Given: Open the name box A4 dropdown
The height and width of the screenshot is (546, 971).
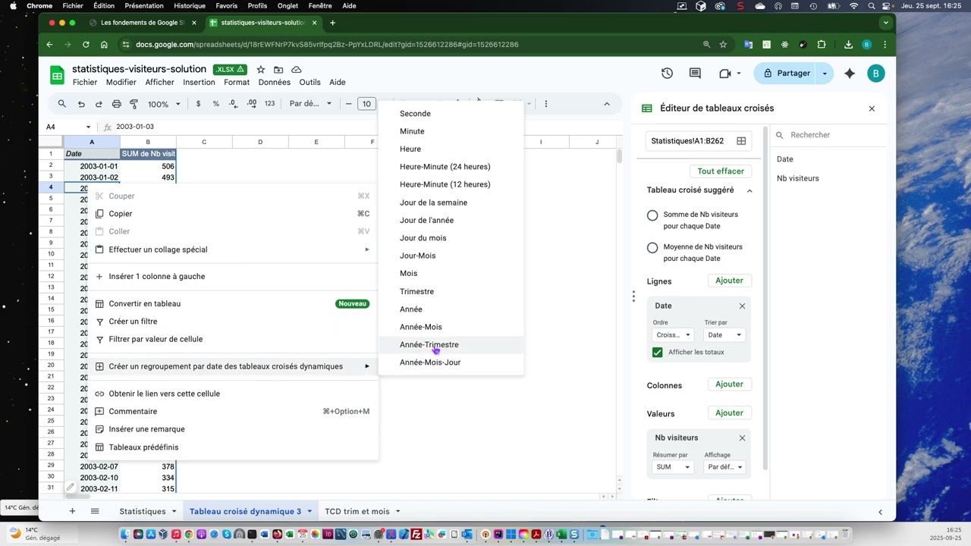Looking at the screenshot, I should [x=88, y=127].
